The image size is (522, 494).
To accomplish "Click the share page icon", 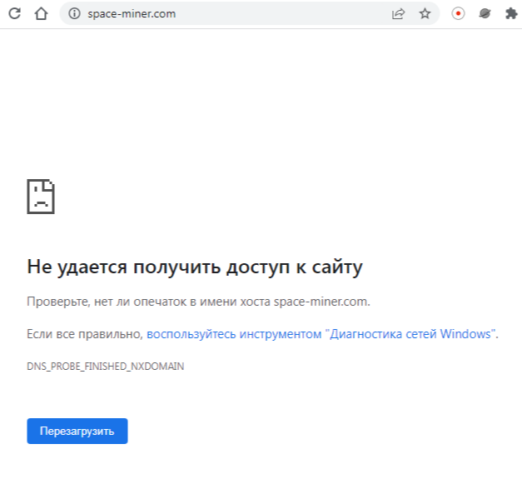I will tap(398, 13).
